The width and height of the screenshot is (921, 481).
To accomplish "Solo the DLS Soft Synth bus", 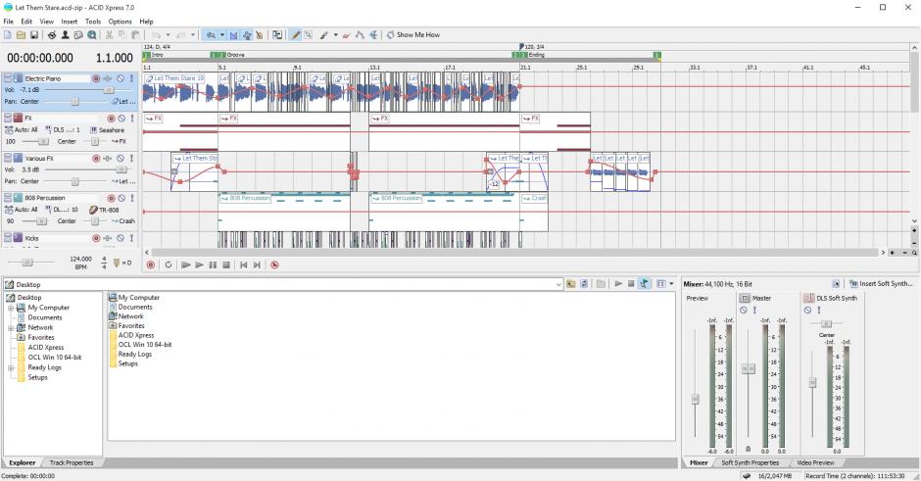I will [x=819, y=311].
